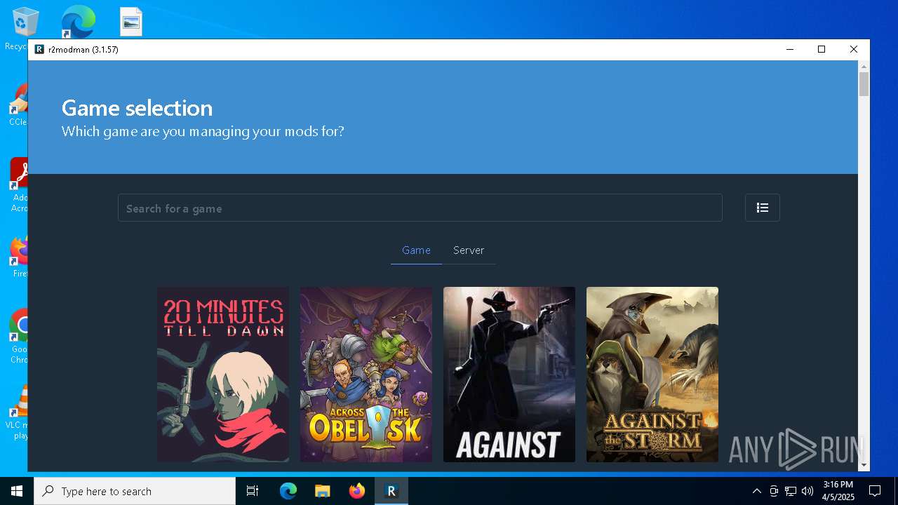Open the volume control tray icon
898x505 pixels.
(807, 491)
